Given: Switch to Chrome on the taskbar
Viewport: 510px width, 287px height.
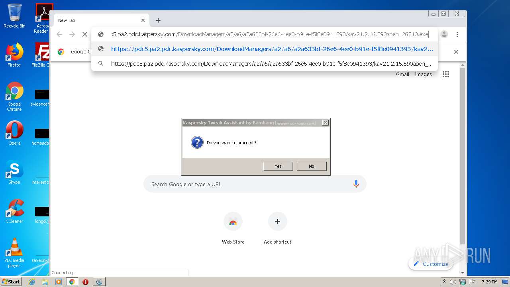Looking at the screenshot, I should click(x=72, y=282).
